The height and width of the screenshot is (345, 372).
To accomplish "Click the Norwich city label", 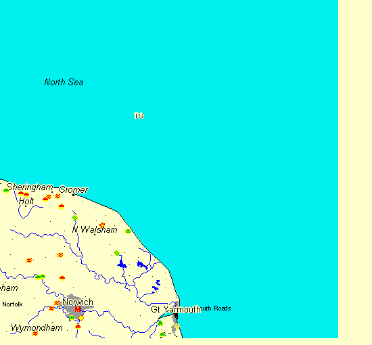I will tap(78, 302).
